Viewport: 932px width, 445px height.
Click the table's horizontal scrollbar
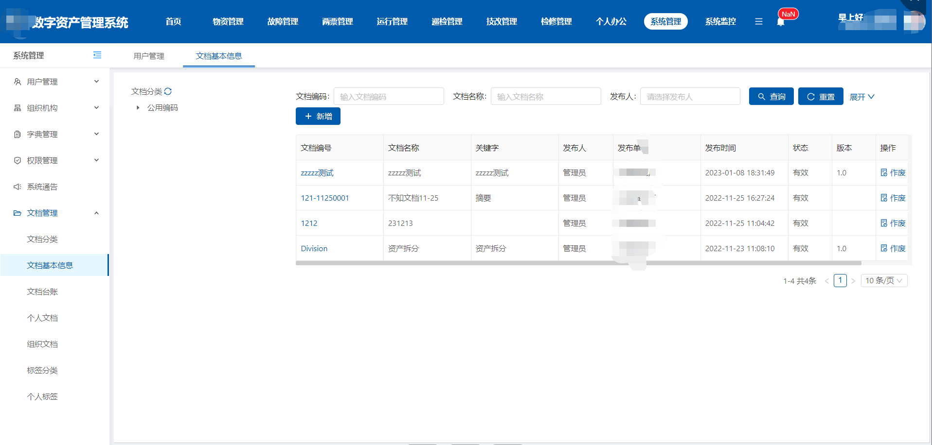click(x=578, y=263)
